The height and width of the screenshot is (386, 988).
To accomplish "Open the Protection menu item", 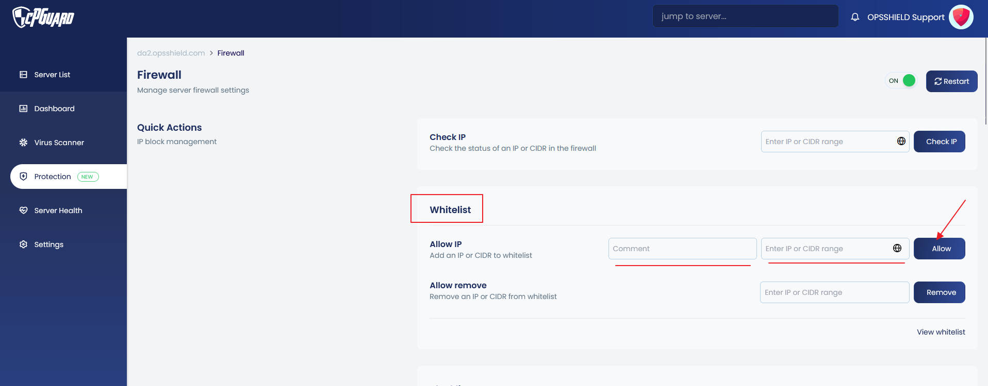I will point(53,177).
